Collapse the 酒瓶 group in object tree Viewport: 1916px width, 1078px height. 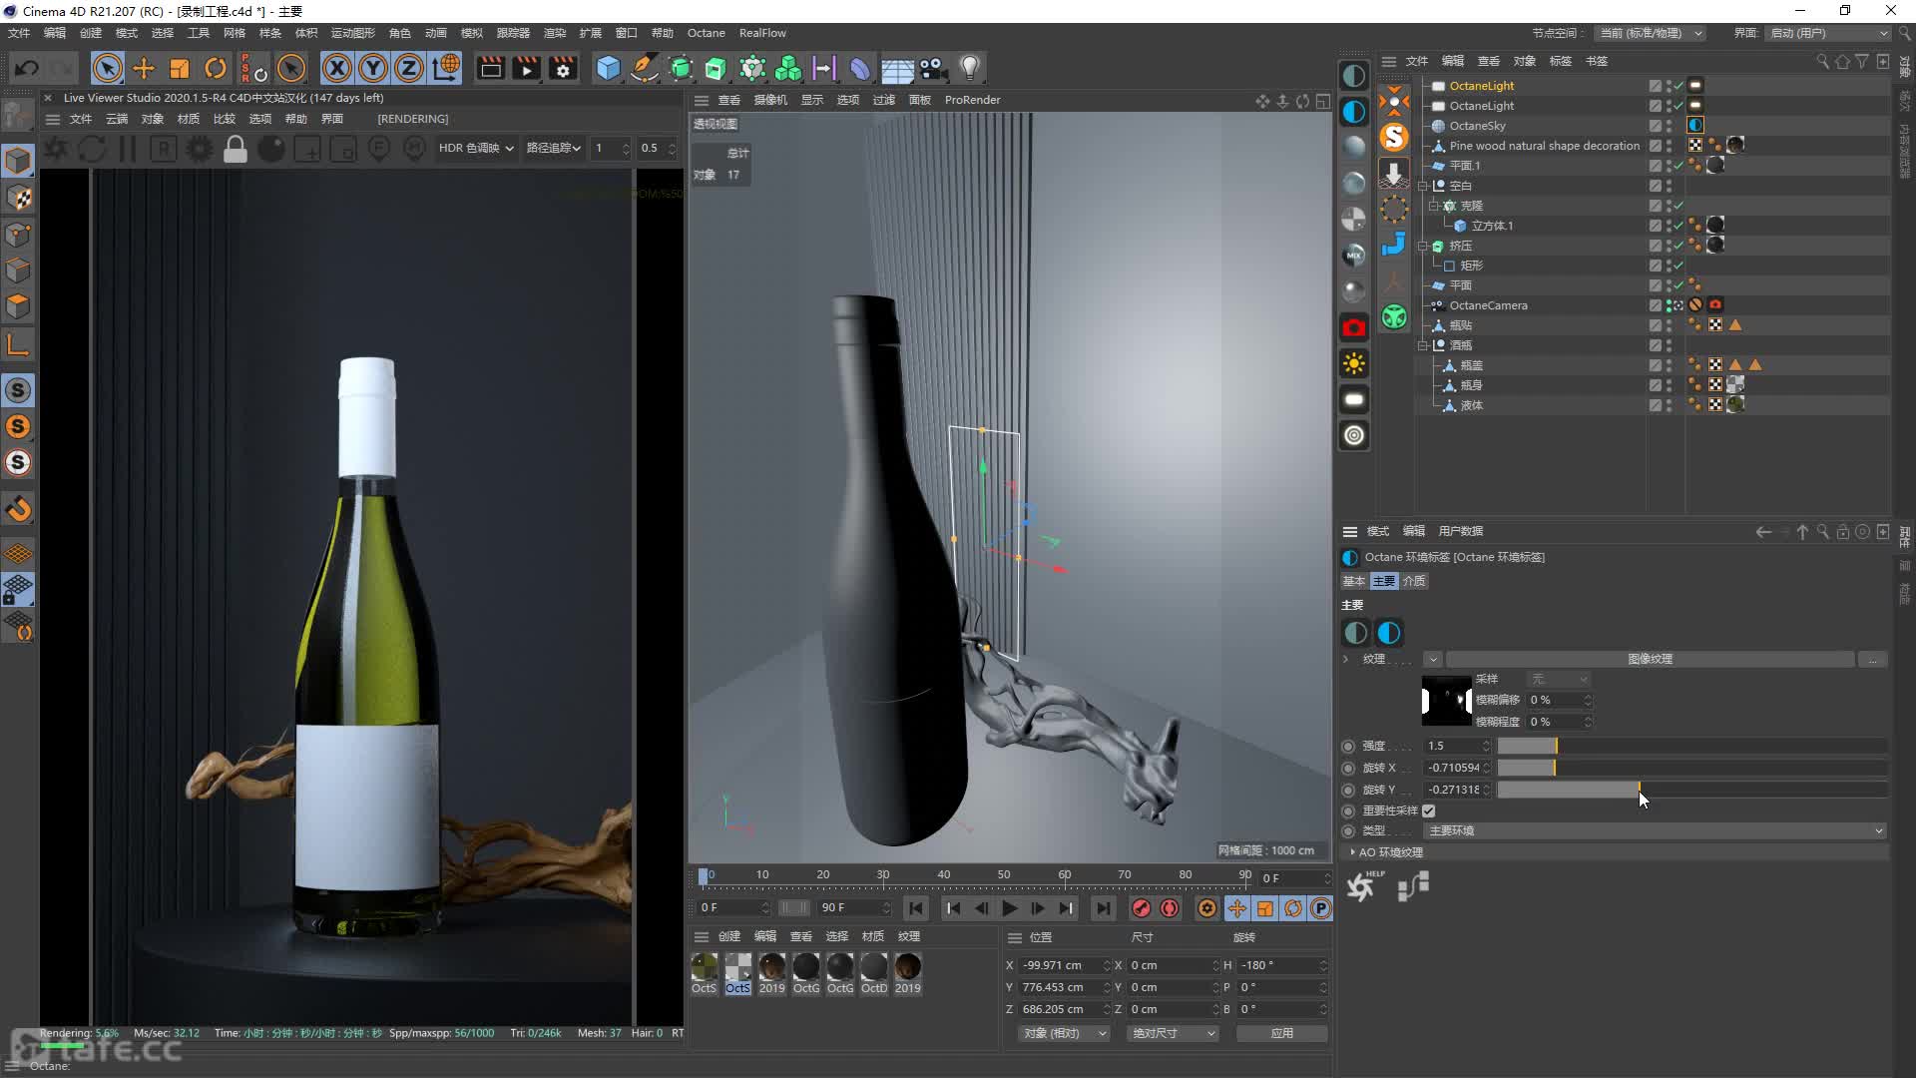click(1423, 345)
